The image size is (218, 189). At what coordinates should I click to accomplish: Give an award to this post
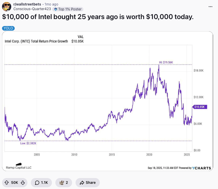[63, 183]
